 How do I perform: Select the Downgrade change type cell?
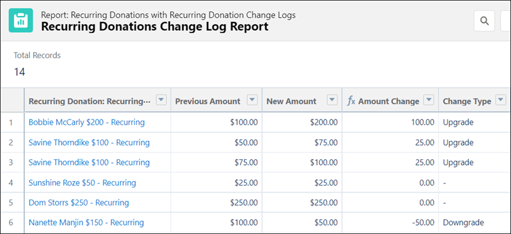pos(475,222)
